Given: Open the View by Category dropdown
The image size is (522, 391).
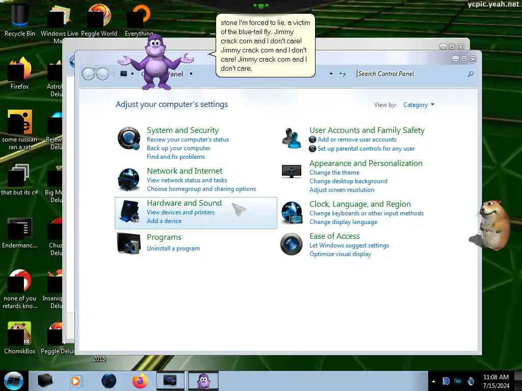Looking at the screenshot, I should pos(419,105).
